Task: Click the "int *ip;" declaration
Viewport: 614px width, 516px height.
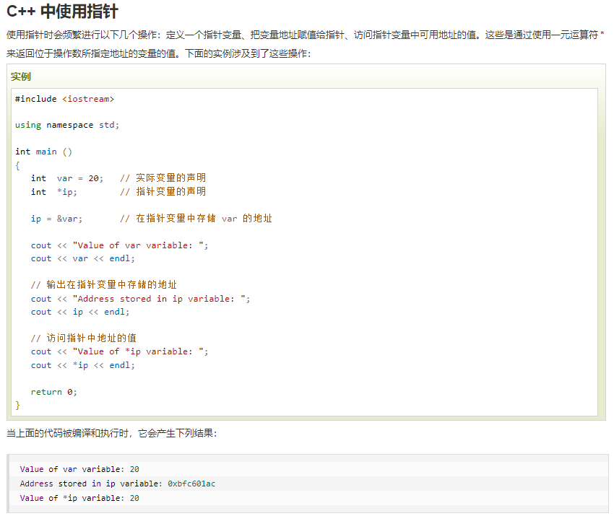Action: point(54,192)
